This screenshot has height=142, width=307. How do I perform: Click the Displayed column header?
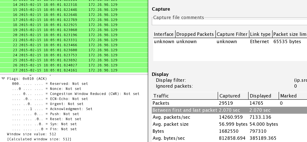pos(264,96)
